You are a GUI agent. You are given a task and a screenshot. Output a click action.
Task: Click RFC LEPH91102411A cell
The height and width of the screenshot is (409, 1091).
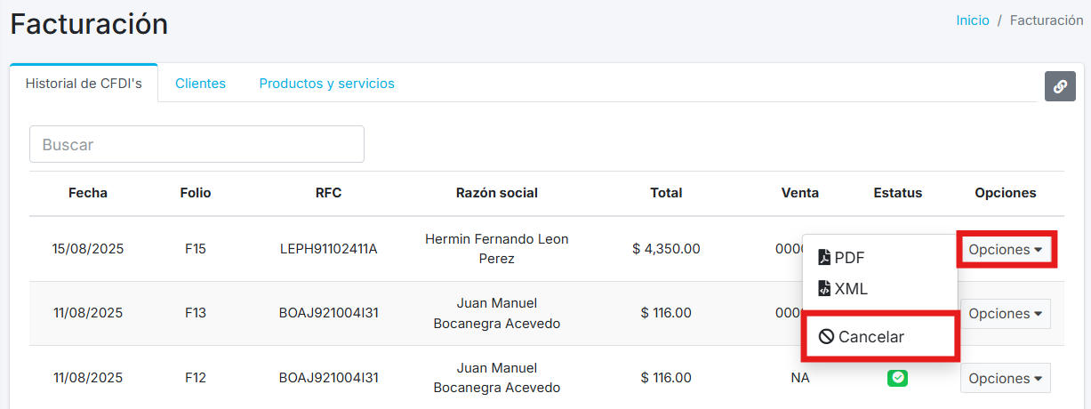tap(328, 249)
